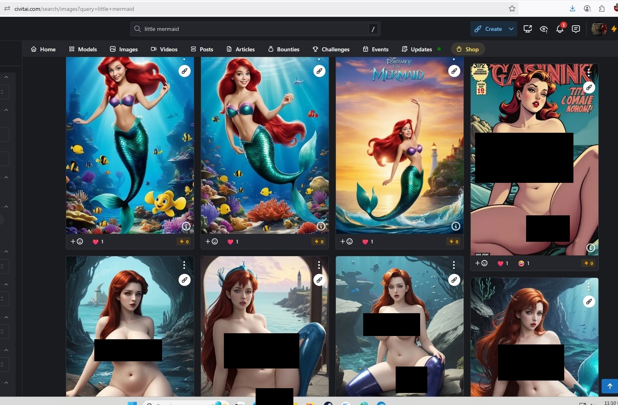The height and width of the screenshot is (405, 618).
Task: Click the civitai.com address bar URL
Action: pos(74,9)
